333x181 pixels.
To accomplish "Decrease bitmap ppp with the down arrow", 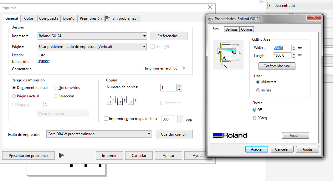I will (180, 121).
